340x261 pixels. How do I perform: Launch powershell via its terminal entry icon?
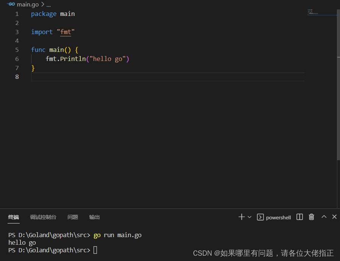(260, 217)
